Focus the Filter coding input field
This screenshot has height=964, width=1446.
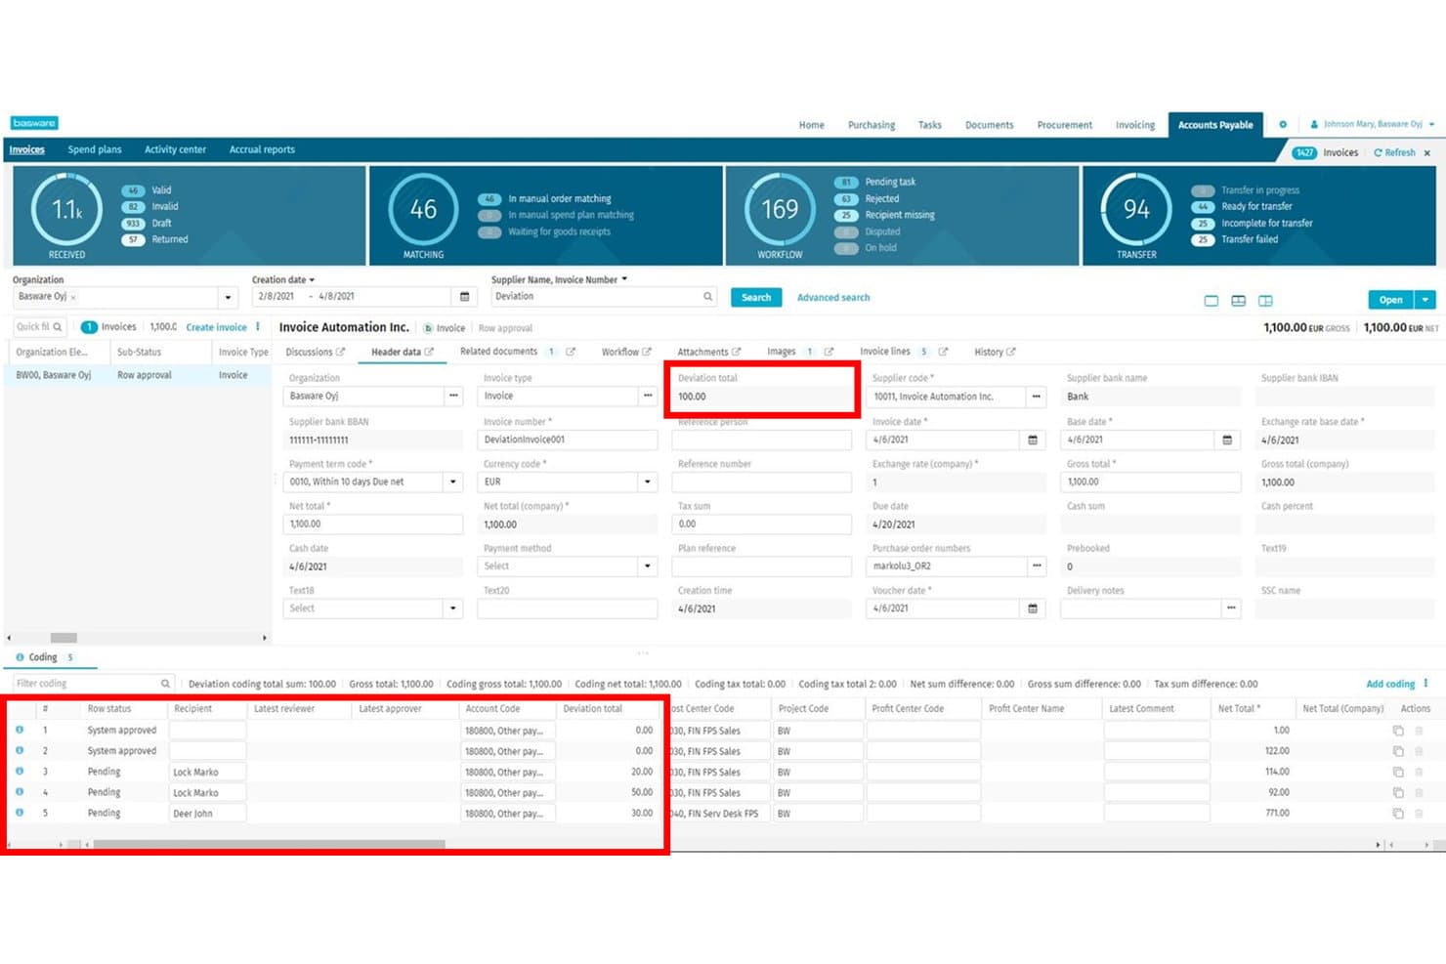(94, 684)
